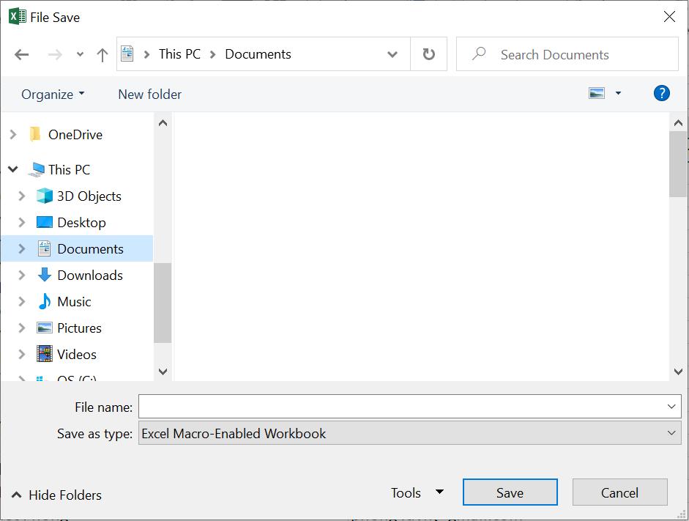Click the Documents icon in sidebar
The width and height of the screenshot is (689, 521).
tap(44, 248)
